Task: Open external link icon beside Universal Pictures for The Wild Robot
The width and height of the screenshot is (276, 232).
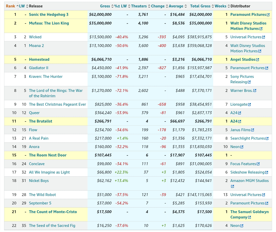Action: (263, 195)
